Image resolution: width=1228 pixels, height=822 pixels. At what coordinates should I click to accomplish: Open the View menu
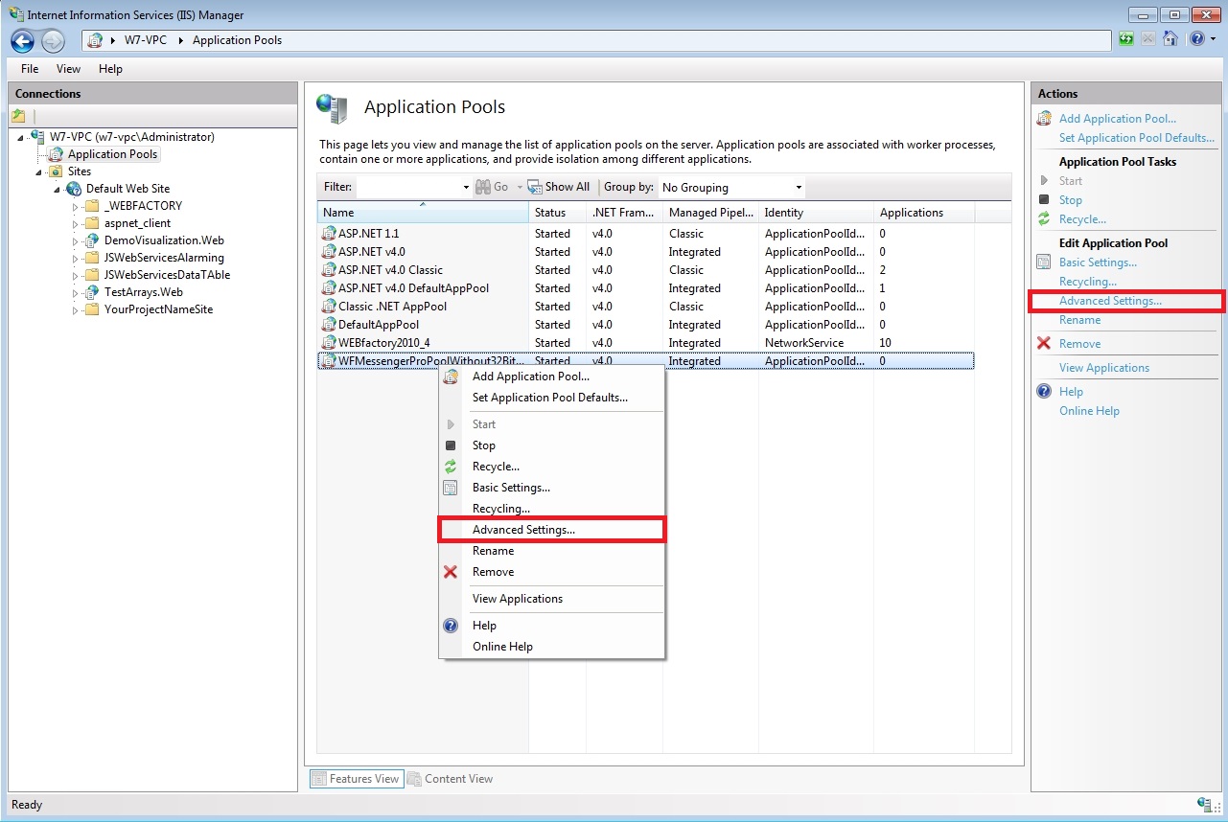68,69
